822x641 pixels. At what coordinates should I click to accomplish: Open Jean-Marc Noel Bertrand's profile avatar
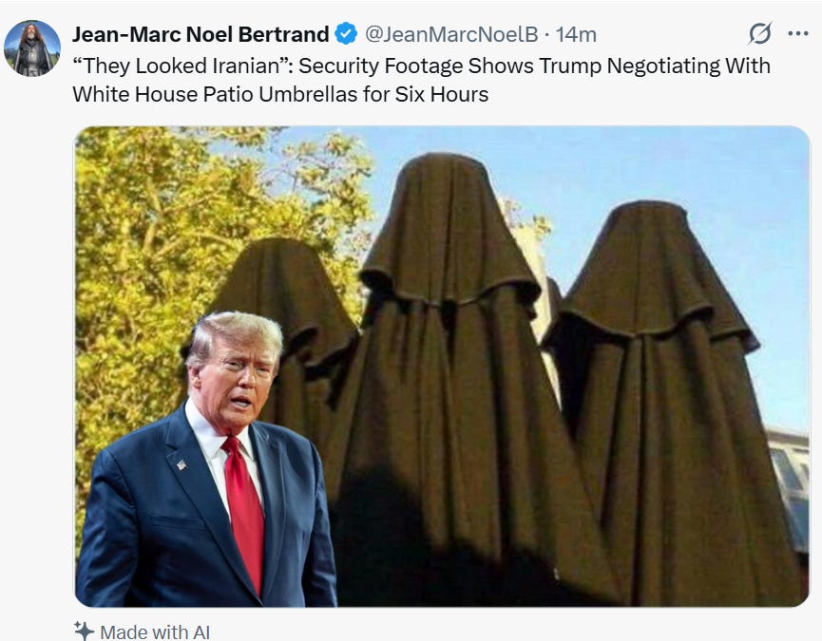(x=32, y=48)
